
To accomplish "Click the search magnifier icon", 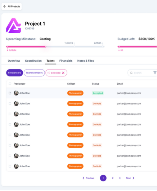I will [x=131, y=73].
